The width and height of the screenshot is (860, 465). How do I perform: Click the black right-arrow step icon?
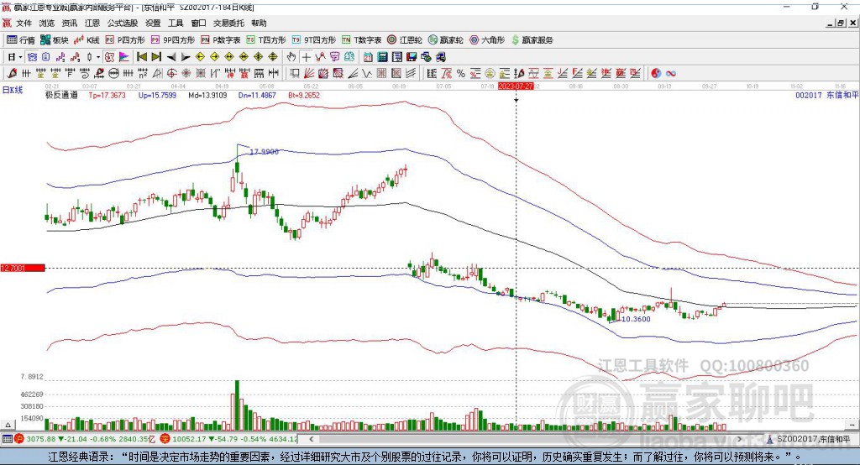tap(186, 57)
